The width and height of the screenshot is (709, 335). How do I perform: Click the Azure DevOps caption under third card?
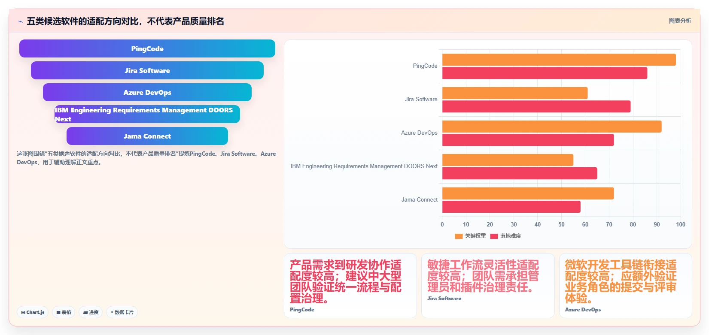coord(583,310)
